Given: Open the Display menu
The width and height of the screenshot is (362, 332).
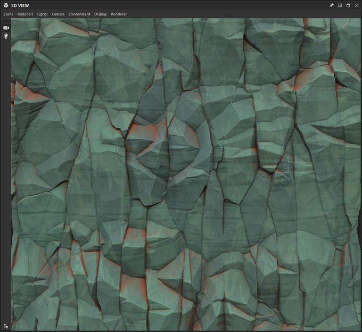Looking at the screenshot, I should point(101,14).
